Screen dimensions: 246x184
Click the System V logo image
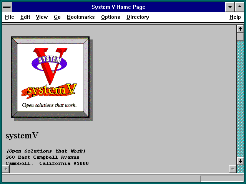click(x=52, y=78)
